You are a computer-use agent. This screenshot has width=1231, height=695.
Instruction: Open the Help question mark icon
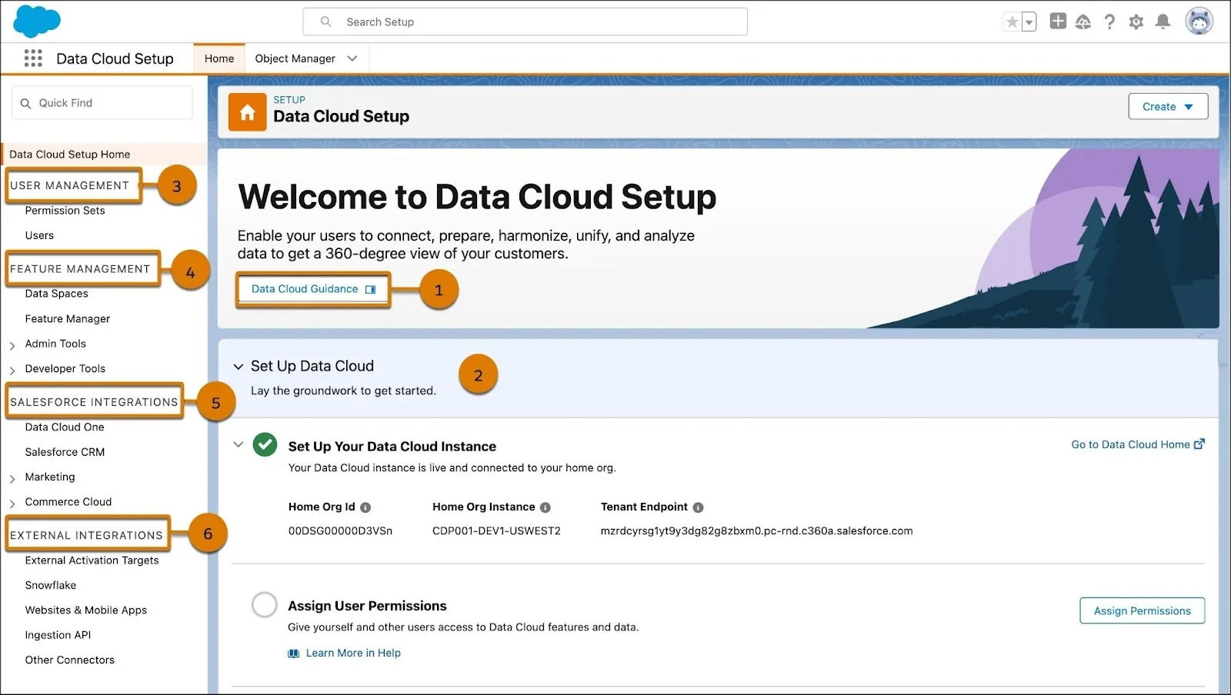1109,22
